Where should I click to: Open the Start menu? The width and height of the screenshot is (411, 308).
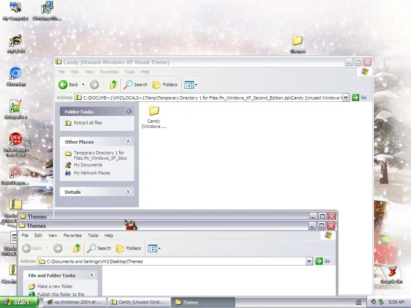(19, 302)
